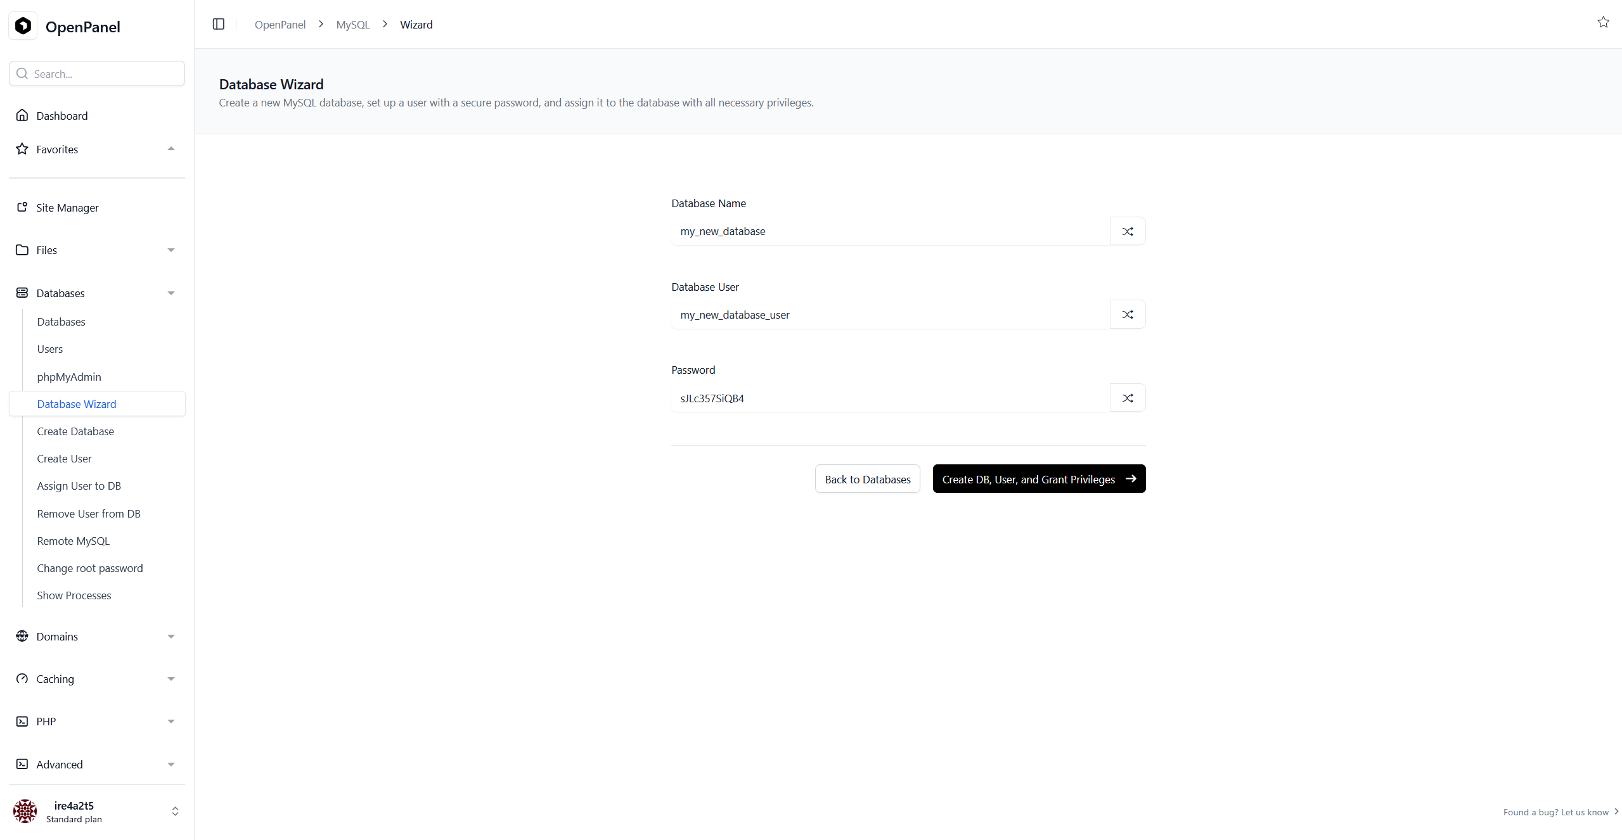This screenshot has width=1622, height=840.
Task: Open Site Manager from sidebar
Action: [67, 208]
